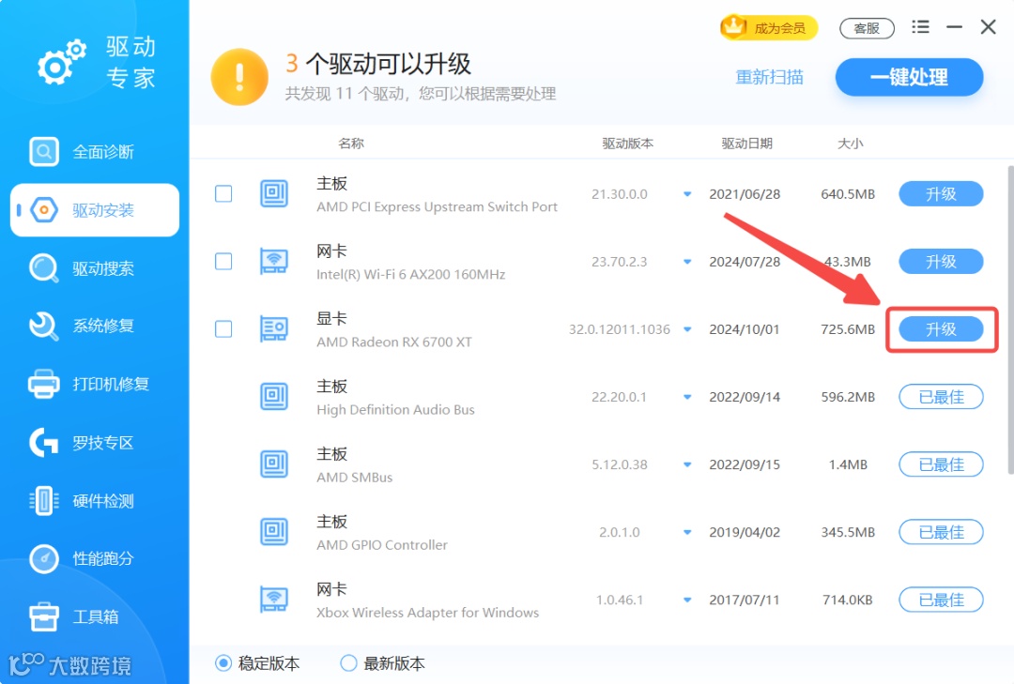1014x684 pixels.
Task: Open 硬件检测 section
Action: coord(95,500)
